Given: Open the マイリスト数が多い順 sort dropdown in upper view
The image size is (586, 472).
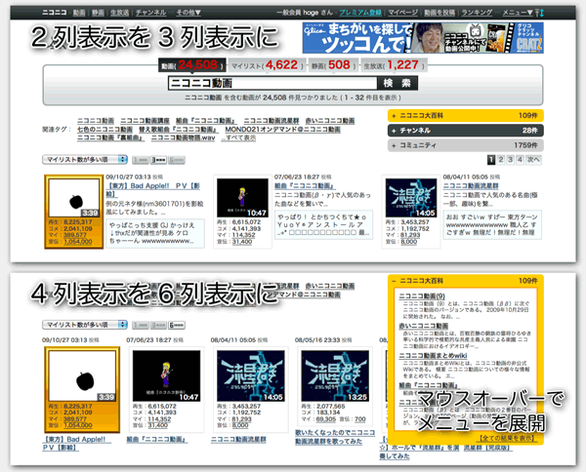Looking at the screenshot, I should [85, 159].
